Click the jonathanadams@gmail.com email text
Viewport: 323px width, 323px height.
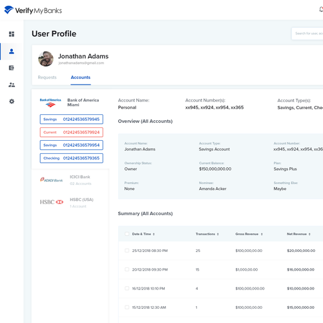[81, 63]
